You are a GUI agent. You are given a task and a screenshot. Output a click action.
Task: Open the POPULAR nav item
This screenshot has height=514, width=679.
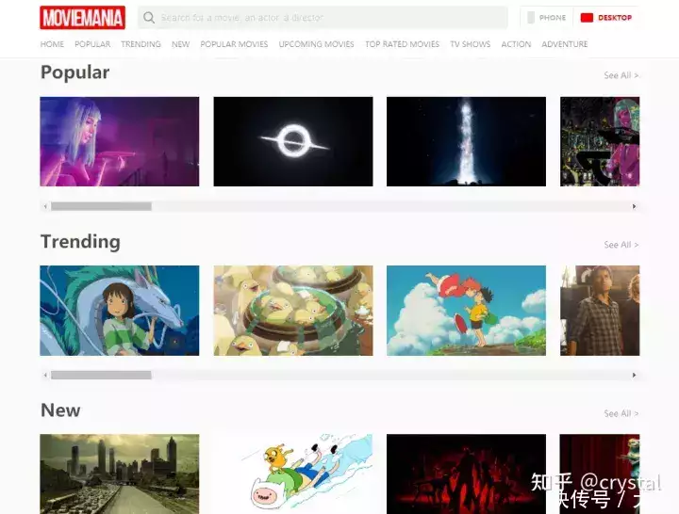pyautogui.click(x=92, y=44)
